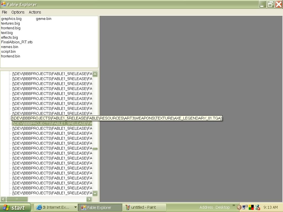Image resolution: width=283 pixels, height=212 pixels.
Task: Expand the Desktop toolbar chevron
Action: coord(234,205)
